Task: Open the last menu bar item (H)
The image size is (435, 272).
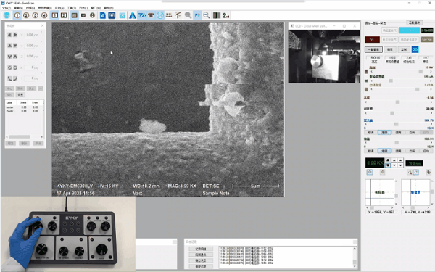Action: point(109,8)
